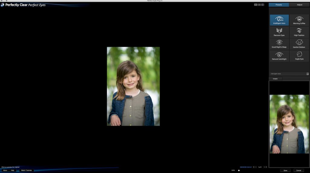Viewport: 310px width, 173px height.
Task: Switch to single image view layout
Action: tap(256, 5)
